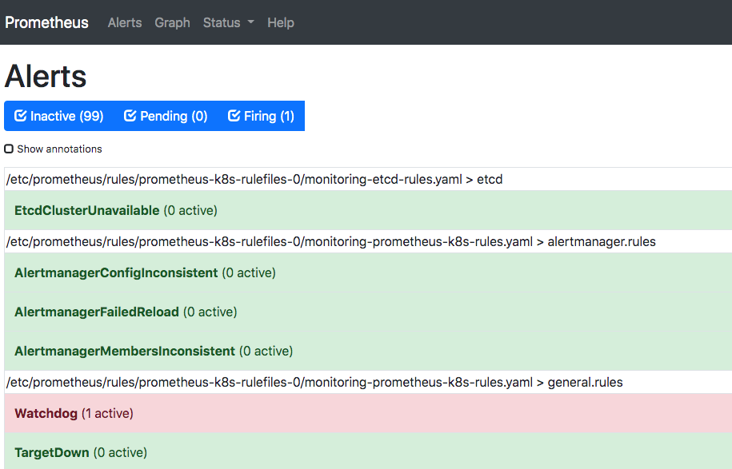Viewport: 732px width, 469px height.
Task: Expand the TargetDown alert rule
Action: pos(51,452)
